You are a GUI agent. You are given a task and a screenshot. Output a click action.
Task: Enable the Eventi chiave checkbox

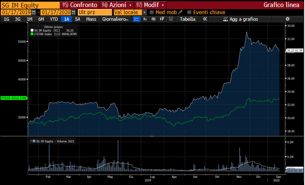(x=189, y=12)
